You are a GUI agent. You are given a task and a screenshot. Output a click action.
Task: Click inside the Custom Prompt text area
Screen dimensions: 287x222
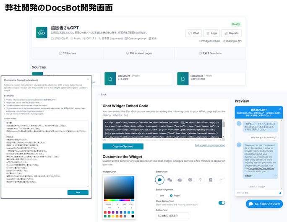coord(46,153)
